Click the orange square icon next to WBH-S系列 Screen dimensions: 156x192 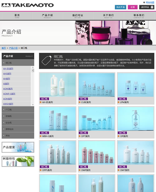41,136
